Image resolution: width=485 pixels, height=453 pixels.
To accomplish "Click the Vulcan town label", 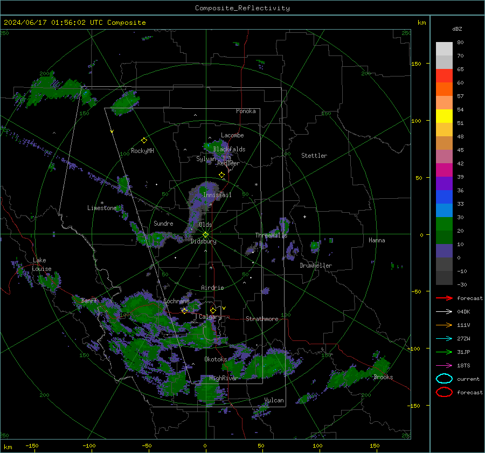I will coord(274,400).
